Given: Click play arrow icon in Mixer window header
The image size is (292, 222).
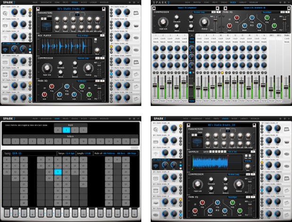Looking at the screenshot, I should (289, 2).
